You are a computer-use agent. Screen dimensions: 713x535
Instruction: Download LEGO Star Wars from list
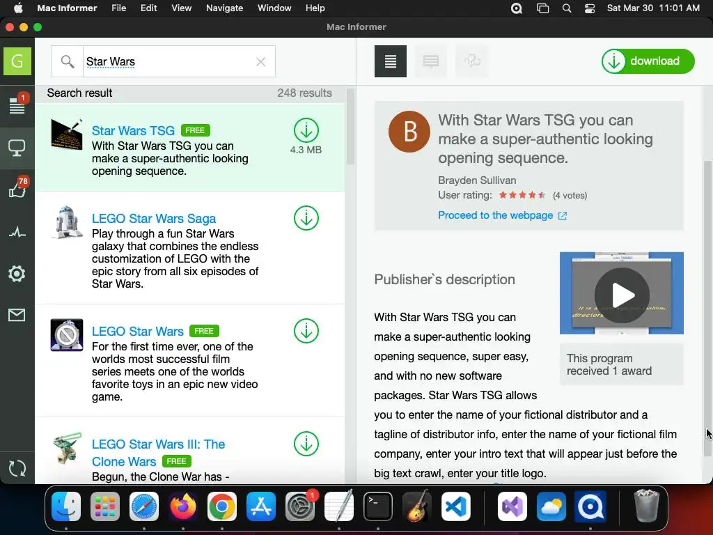tap(306, 331)
